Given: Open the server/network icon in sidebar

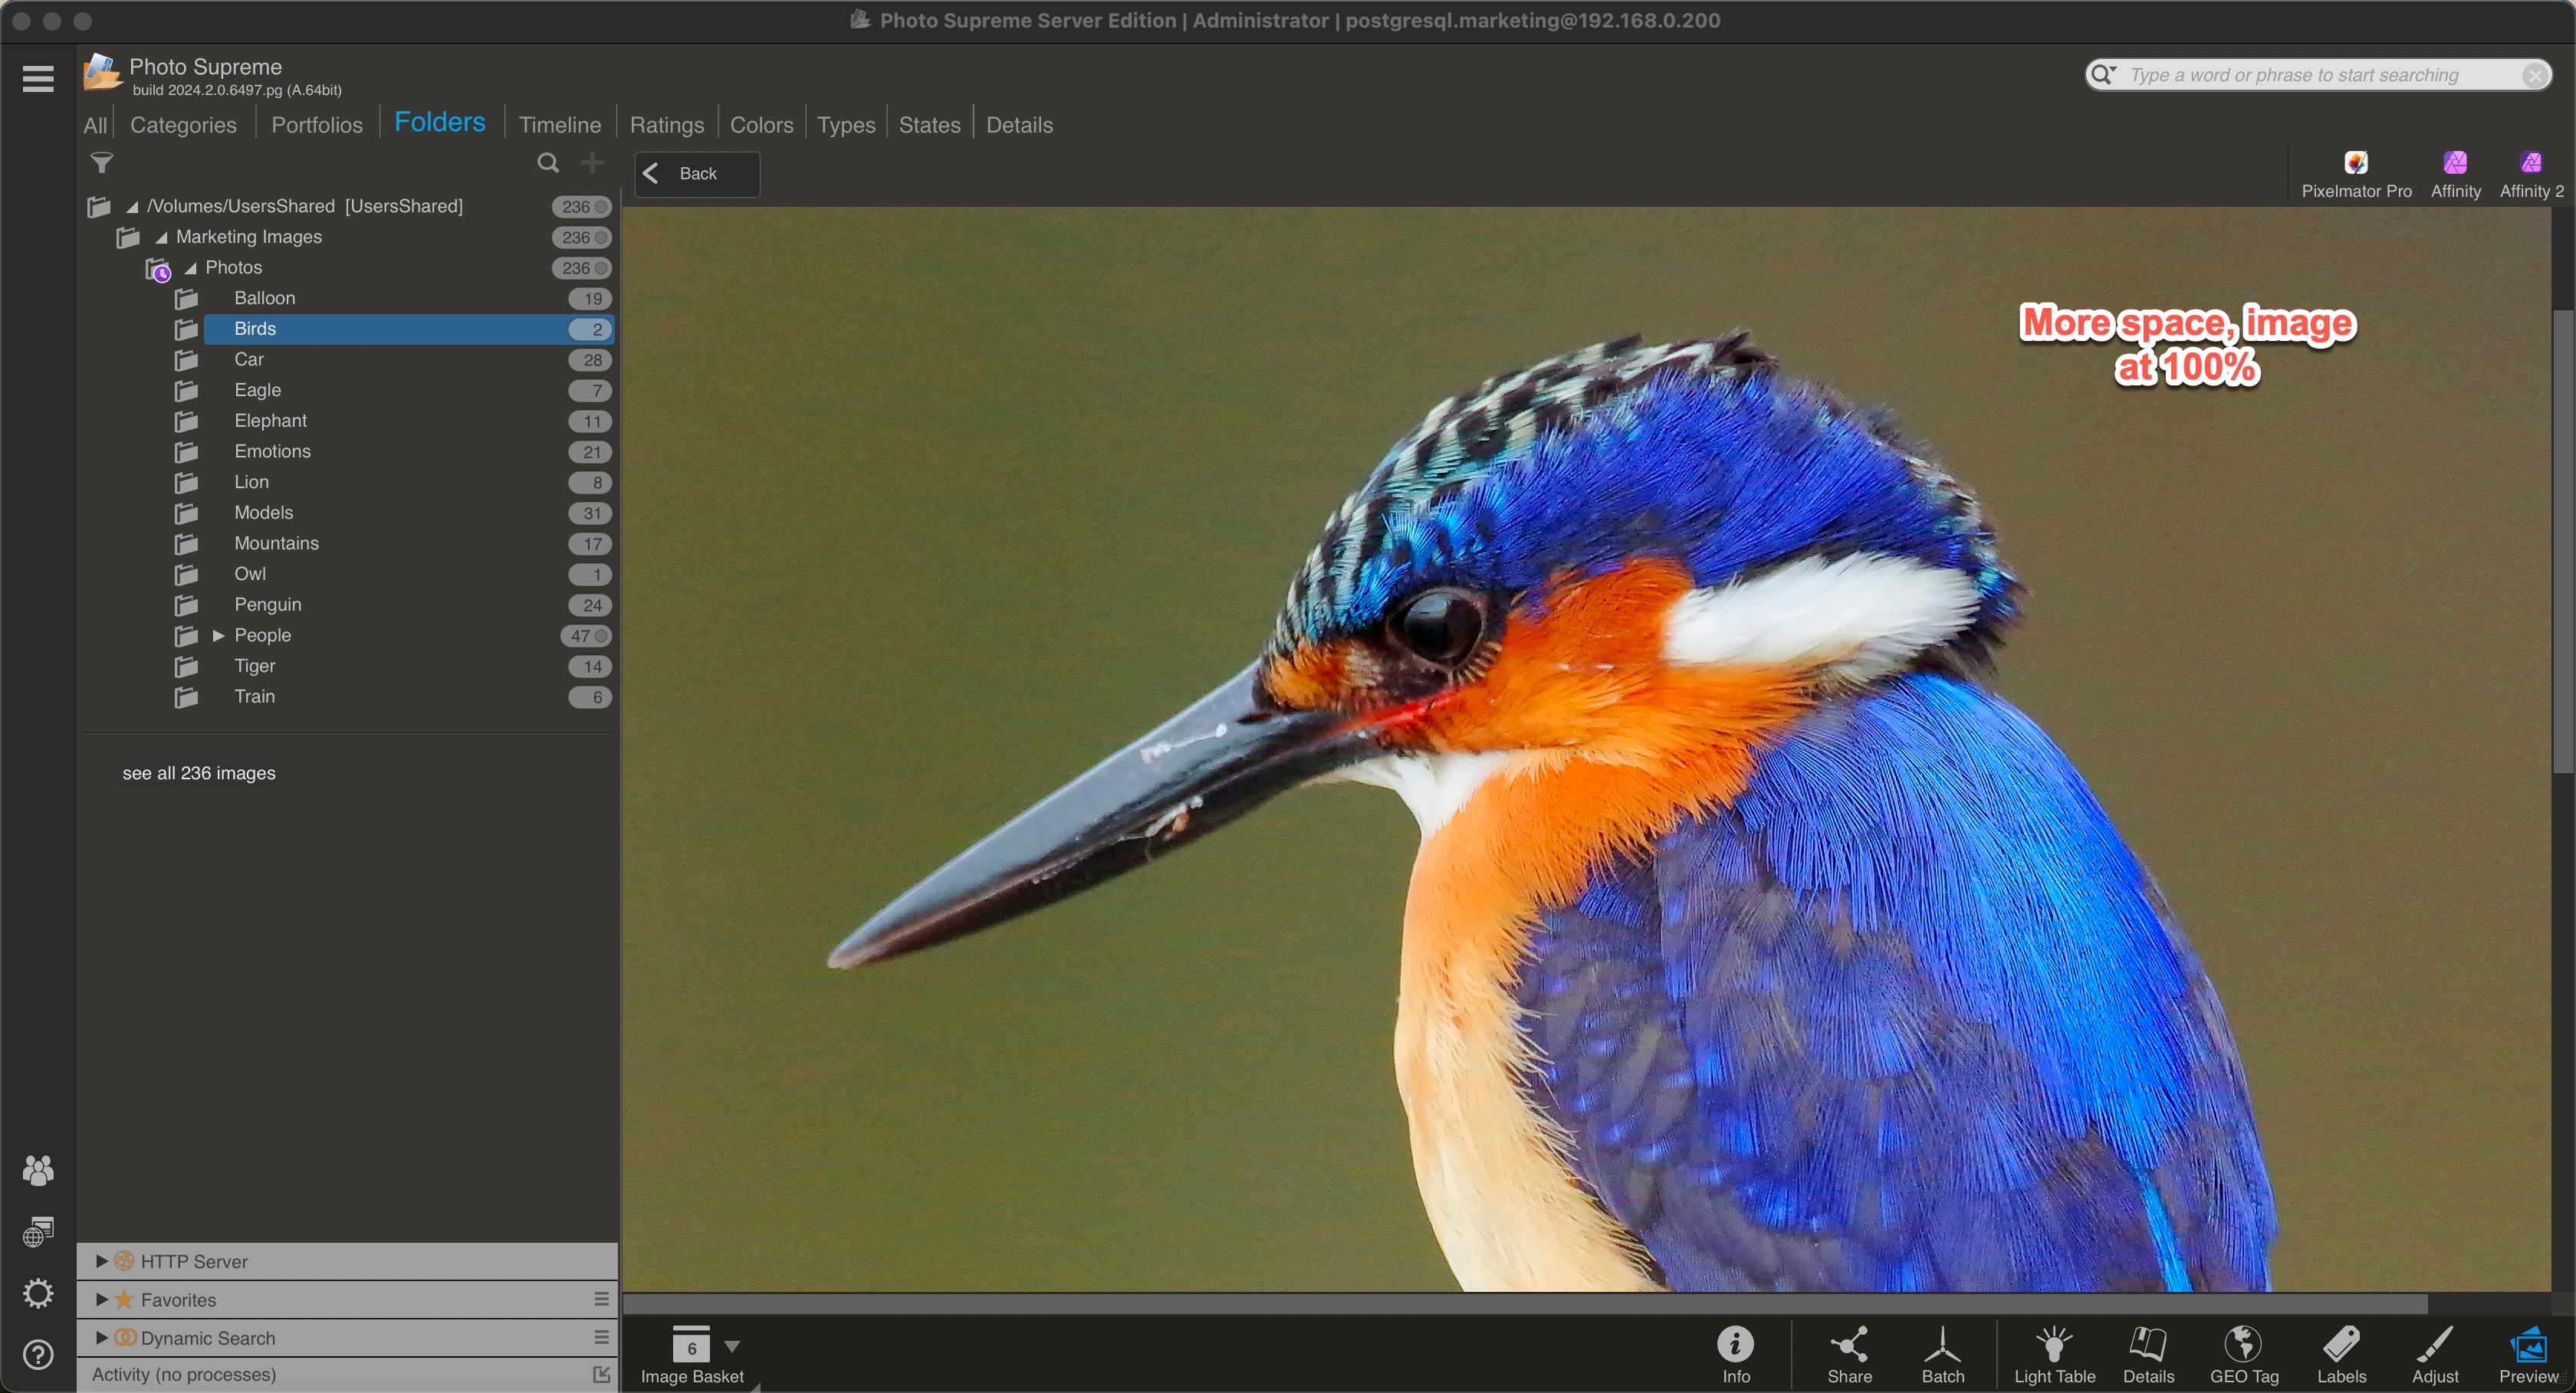Looking at the screenshot, I should coord(38,1232).
